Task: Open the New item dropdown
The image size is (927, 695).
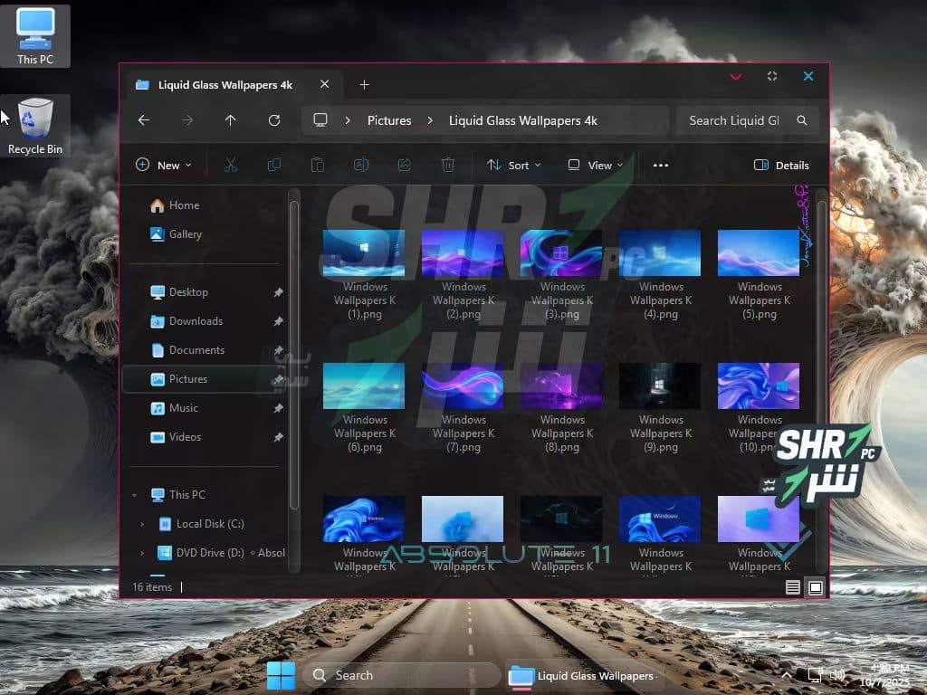Action: pos(163,165)
